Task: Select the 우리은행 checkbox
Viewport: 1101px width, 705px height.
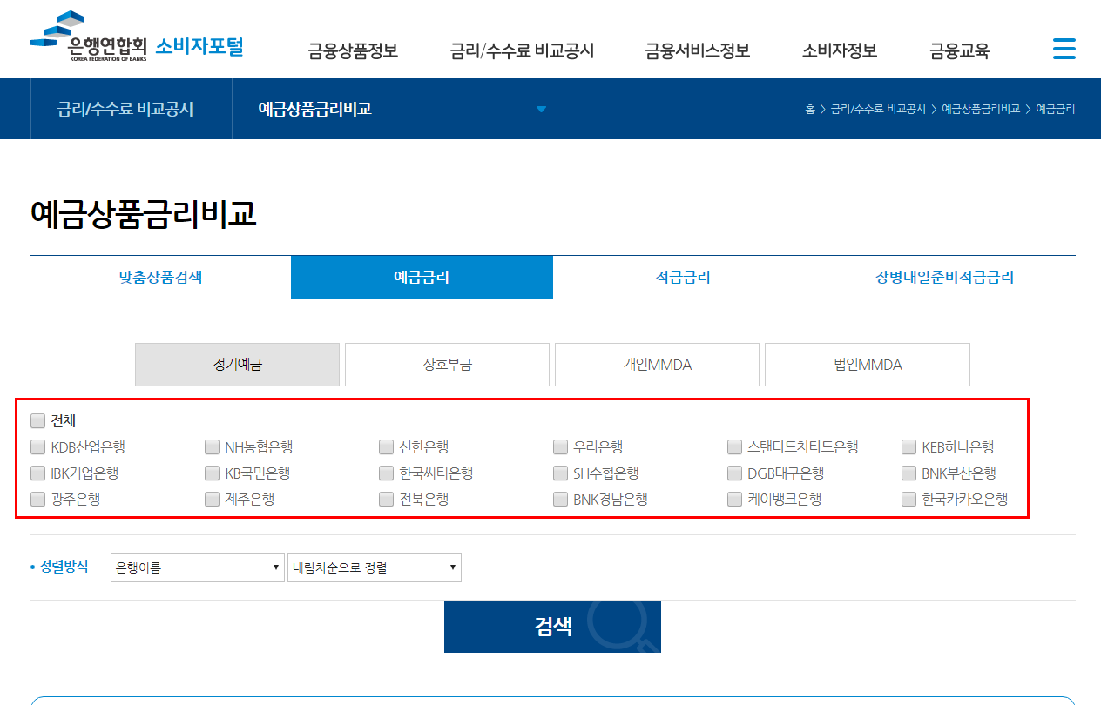Action: [x=560, y=447]
